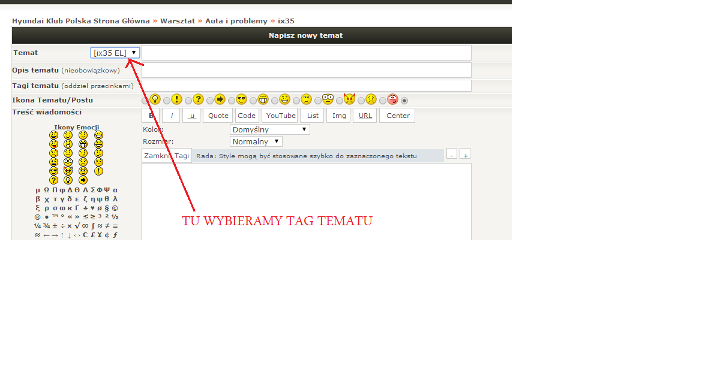
Task: Open the Auta i problemy breadcrumb link
Action: (x=236, y=21)
